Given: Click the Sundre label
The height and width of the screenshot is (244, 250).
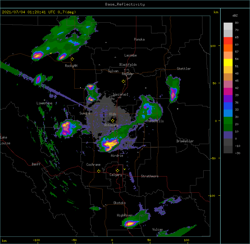Looking at the screenshot, I should (85, 113).
